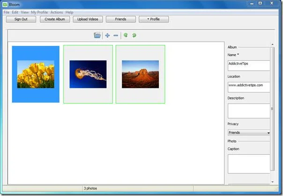Select the desert rock photo thumbnail
The width and height of the screenshot is (283, 196).
[x=141, y=74]
